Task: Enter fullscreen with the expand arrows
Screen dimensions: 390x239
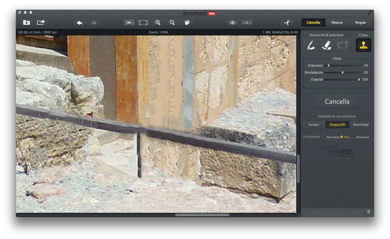Action: [x=370, y=13]
